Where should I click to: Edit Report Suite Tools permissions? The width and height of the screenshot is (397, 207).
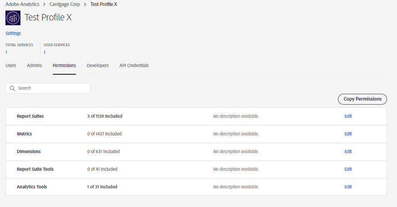click(348, 169)
